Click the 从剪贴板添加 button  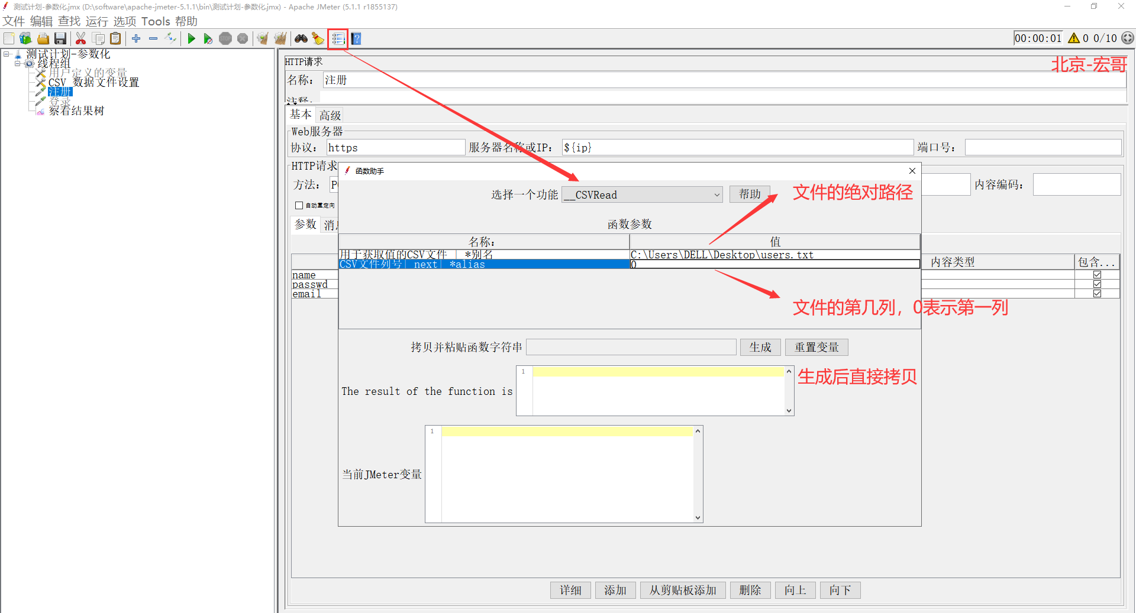pos(683,590)
